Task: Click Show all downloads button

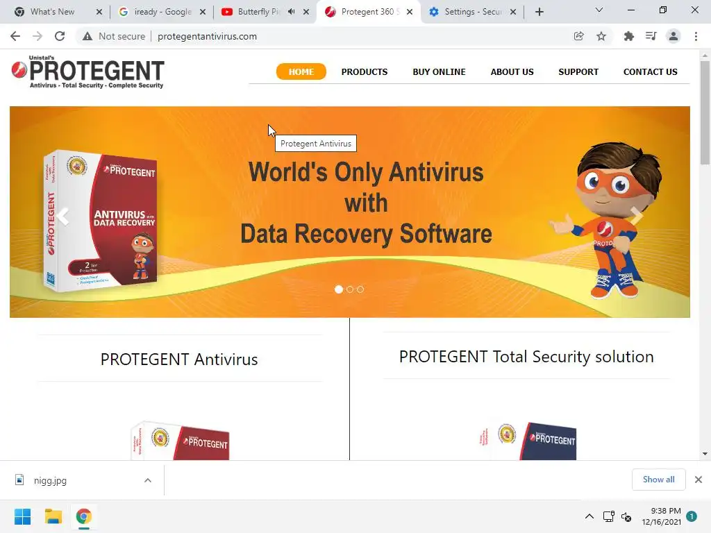Action: (658, 480)
